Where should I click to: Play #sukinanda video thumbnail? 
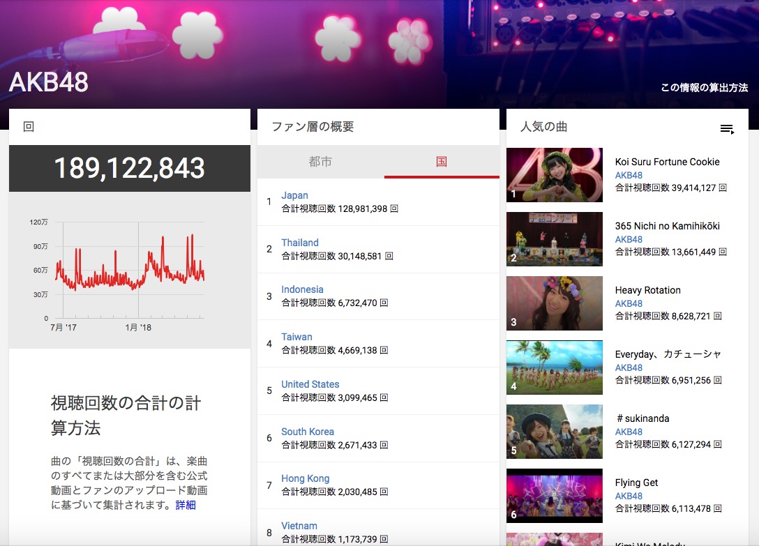[x=554, y=431]
